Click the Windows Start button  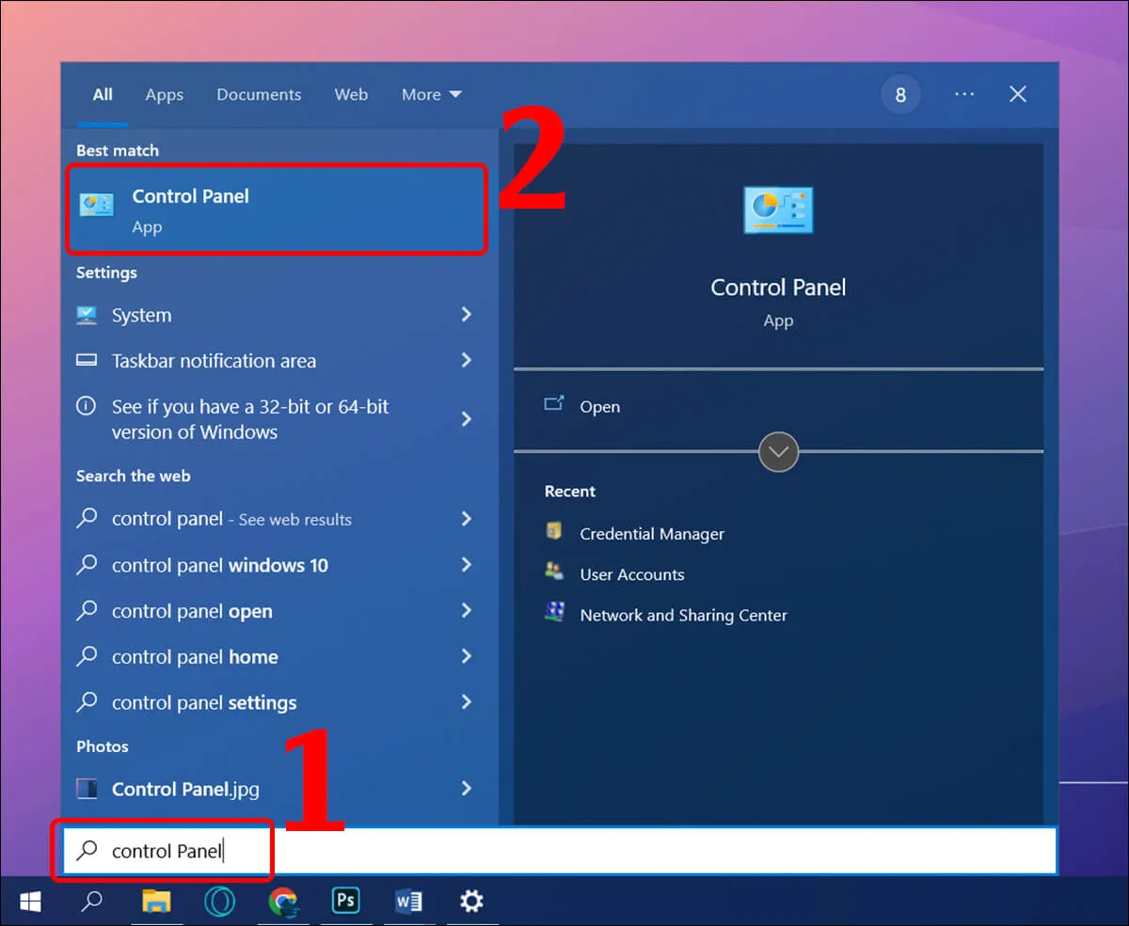coord(30,902)
